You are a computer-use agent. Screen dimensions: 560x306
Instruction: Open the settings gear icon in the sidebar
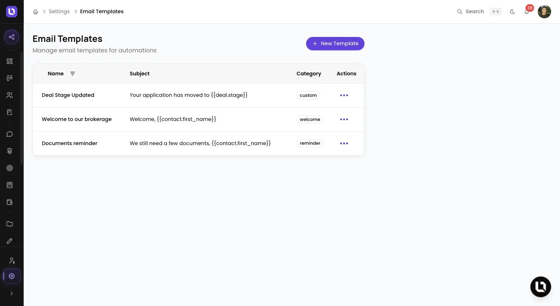pos(12,276)
